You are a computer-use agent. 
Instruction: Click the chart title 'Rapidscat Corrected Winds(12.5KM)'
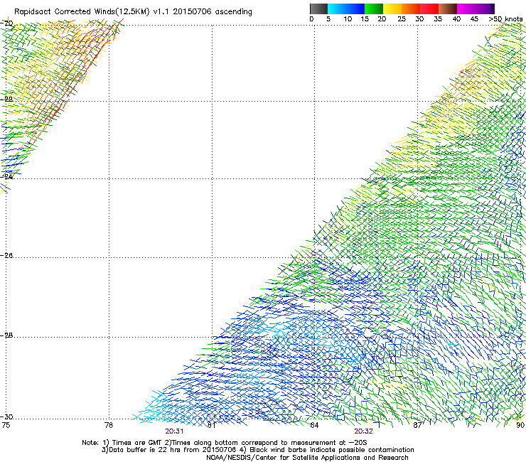(x=82, y=12)
